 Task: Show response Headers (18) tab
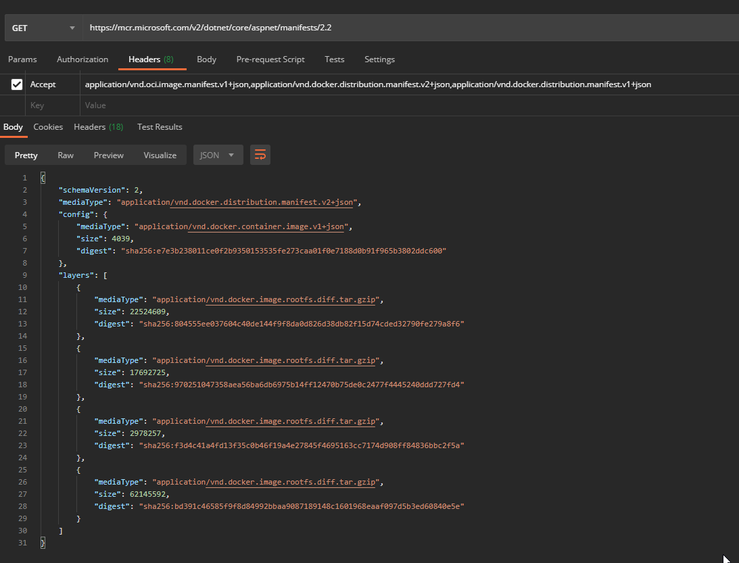[x=99, y=127]
